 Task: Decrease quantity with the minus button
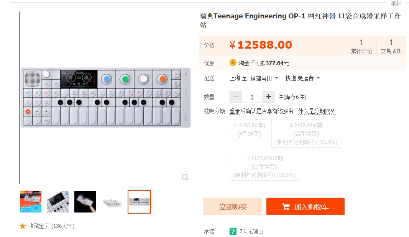(x=235, y=97)
